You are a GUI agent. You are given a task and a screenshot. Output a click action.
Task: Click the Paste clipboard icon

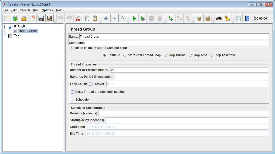pos(95,18)
